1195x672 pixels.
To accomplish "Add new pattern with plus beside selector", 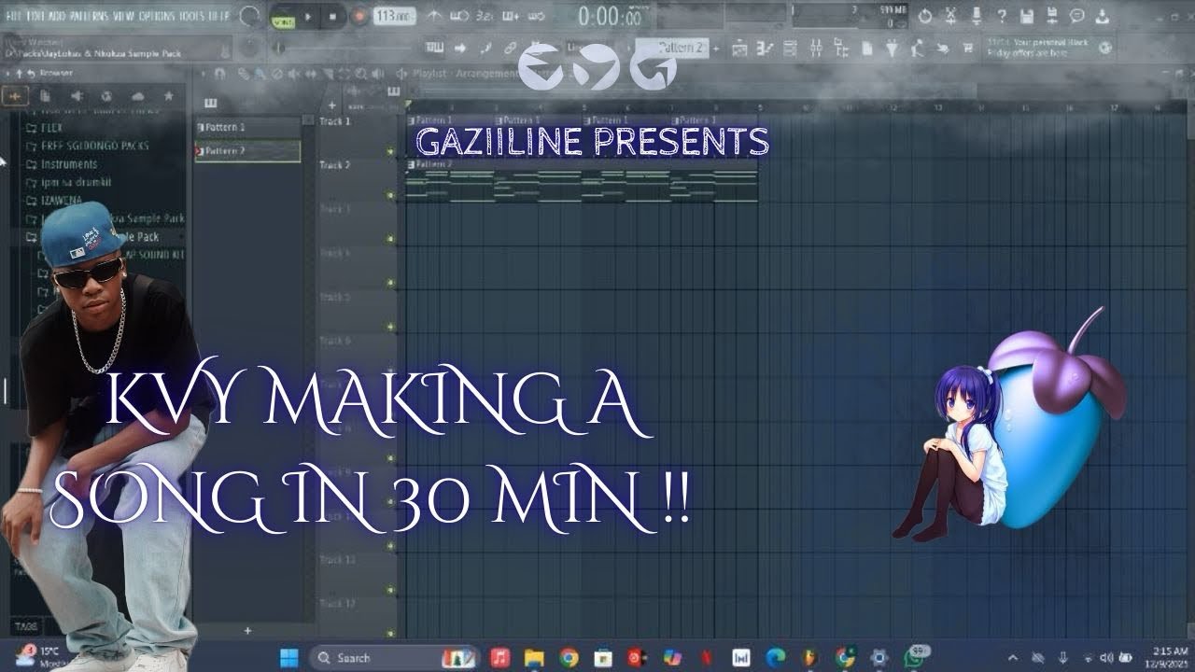I will (x=715, y=49).
